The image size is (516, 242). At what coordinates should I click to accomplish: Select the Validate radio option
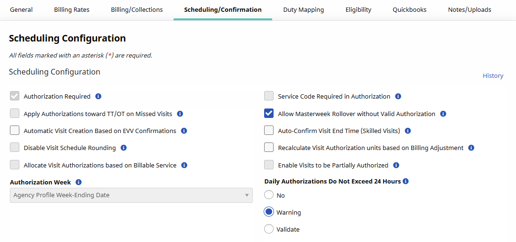(x=269, y=229)
